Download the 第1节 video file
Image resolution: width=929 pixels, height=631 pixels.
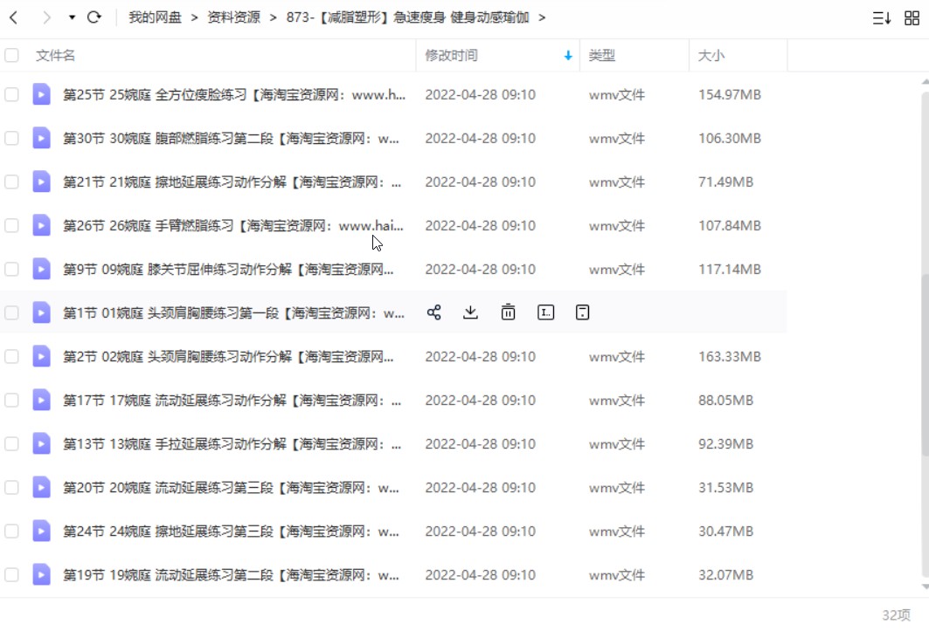pyautogui.click(x=470, y=312)
